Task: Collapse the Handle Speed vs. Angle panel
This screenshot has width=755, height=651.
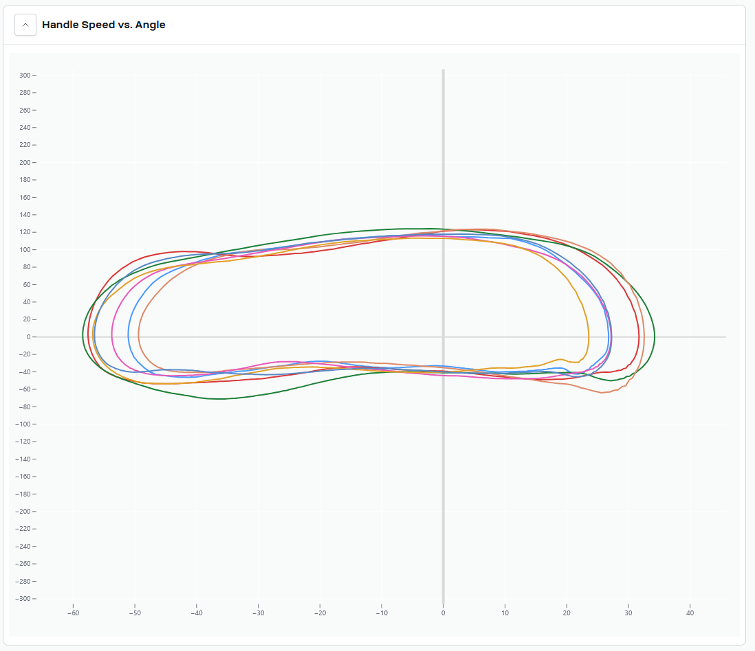Action: pyautogui.click(x=25, y=25)
